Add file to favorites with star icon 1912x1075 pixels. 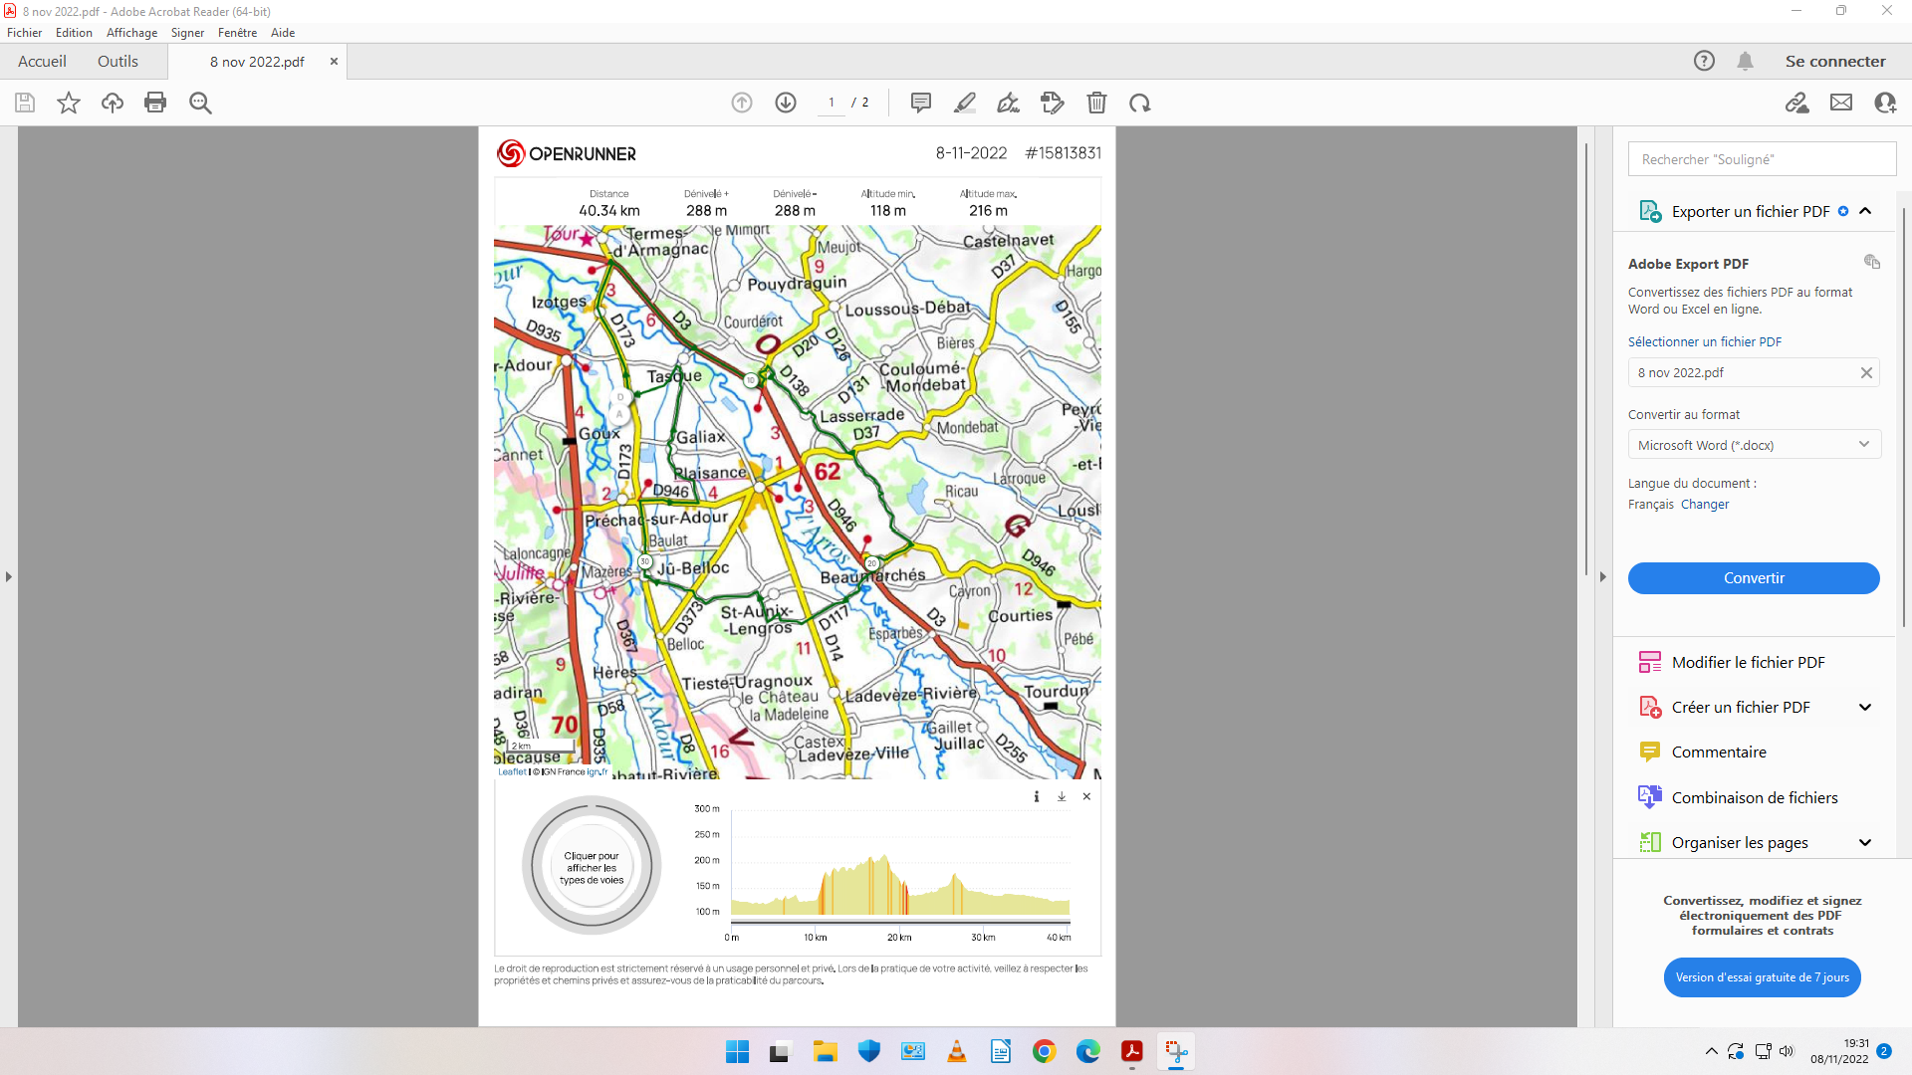click(x=69, y=103)
